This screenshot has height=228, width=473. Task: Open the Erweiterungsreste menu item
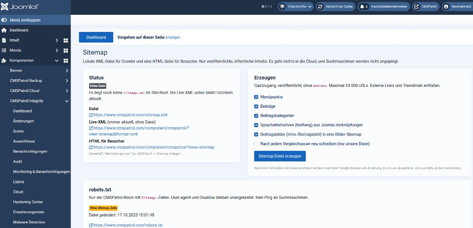[29, 212]
